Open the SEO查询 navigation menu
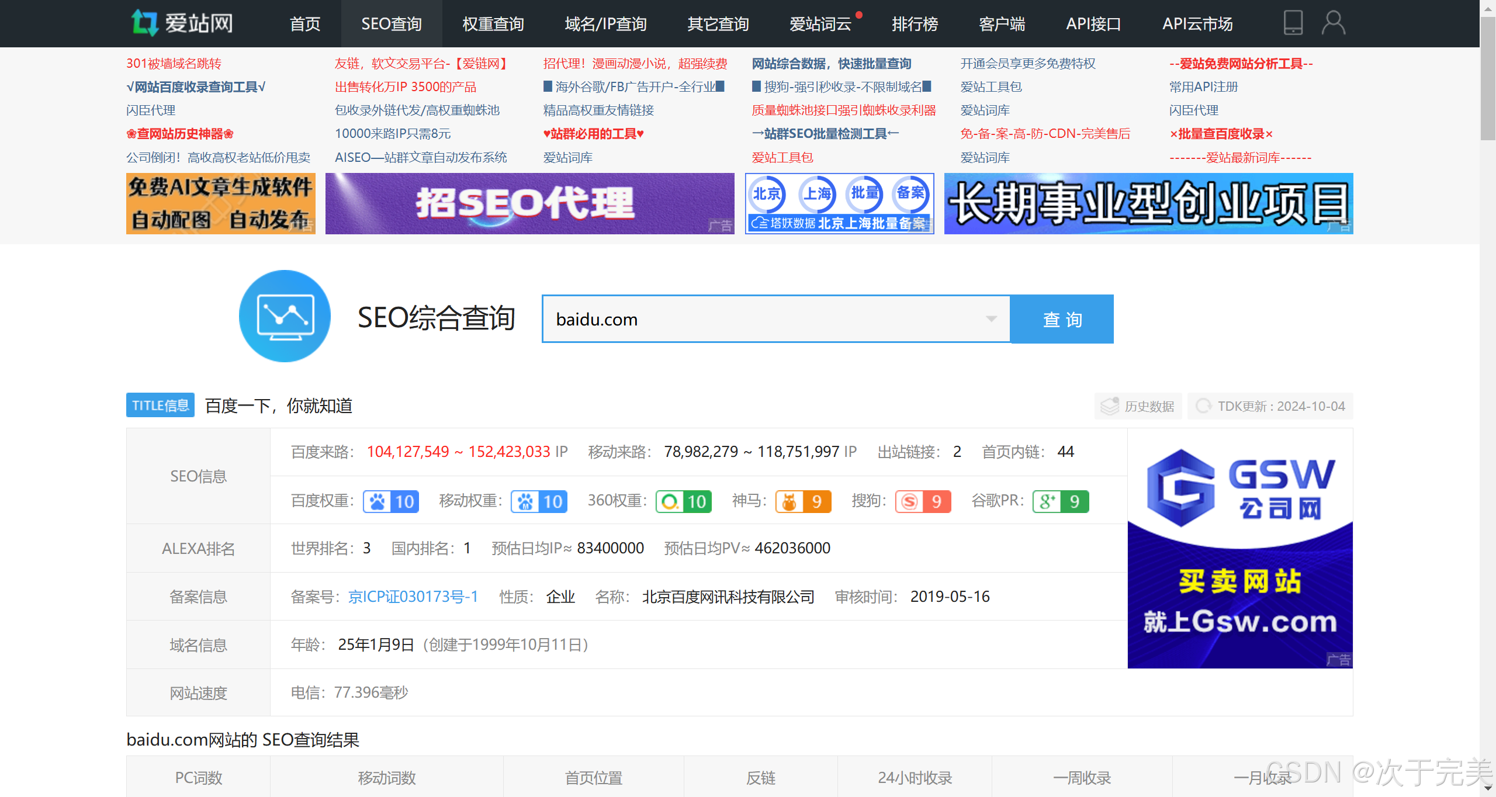This screenshot has width=1496, height=797. pyautogui.click(x=392, y=24)
